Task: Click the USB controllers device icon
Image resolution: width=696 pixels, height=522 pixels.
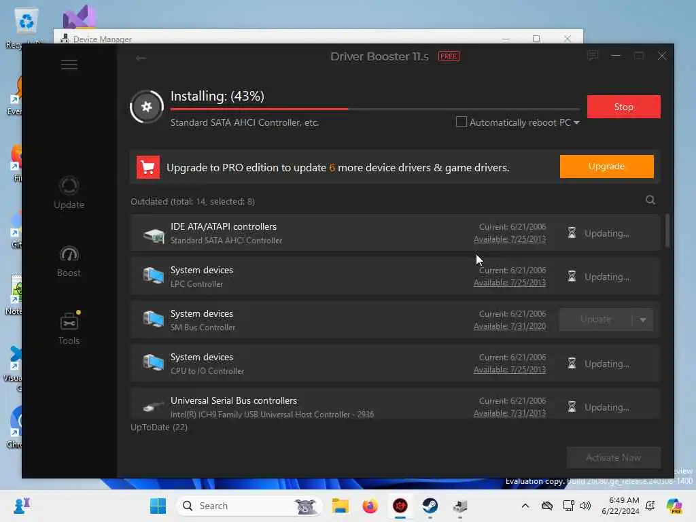Action: coord(154,406)
